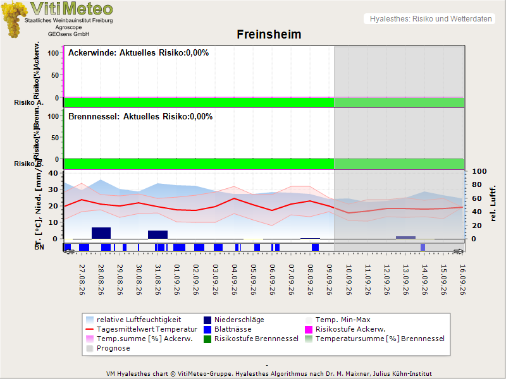Click the date label 15.09.26

point(444,280)
